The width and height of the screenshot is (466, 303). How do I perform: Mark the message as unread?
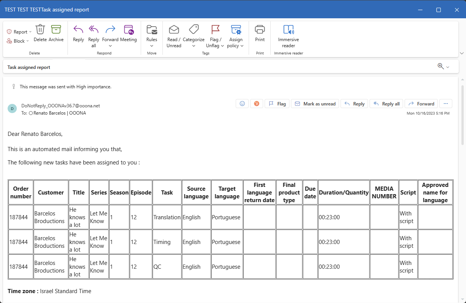(315, 104)
